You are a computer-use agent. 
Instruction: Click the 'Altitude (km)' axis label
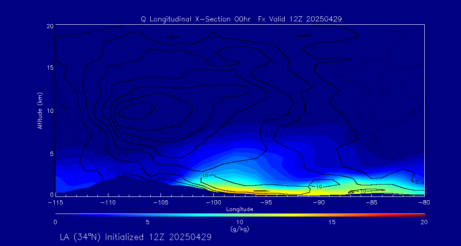tap(39, 110)
